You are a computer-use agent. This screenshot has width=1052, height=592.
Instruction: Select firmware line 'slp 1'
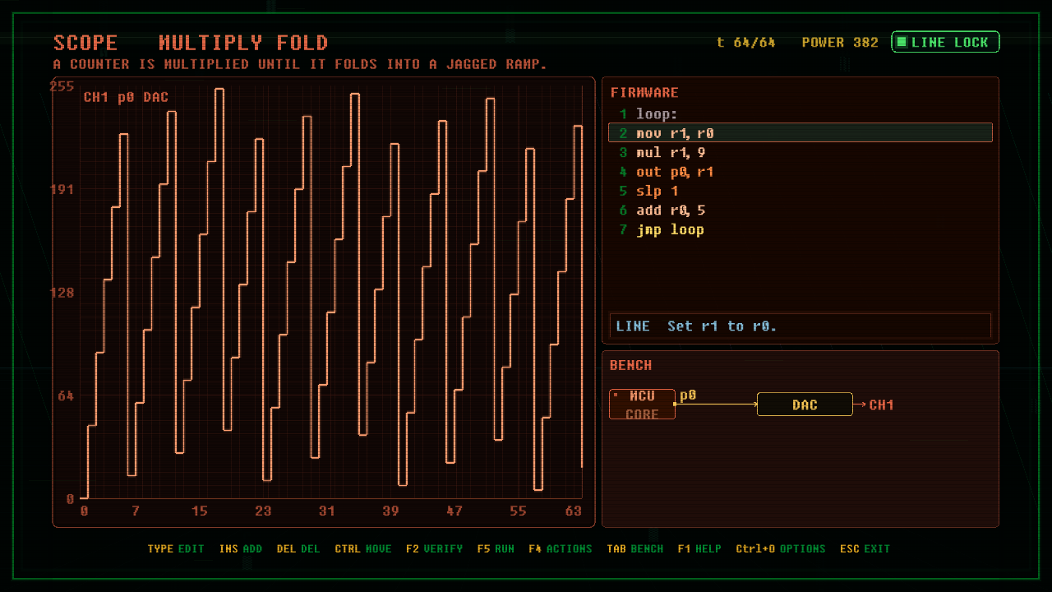[801, 191]
